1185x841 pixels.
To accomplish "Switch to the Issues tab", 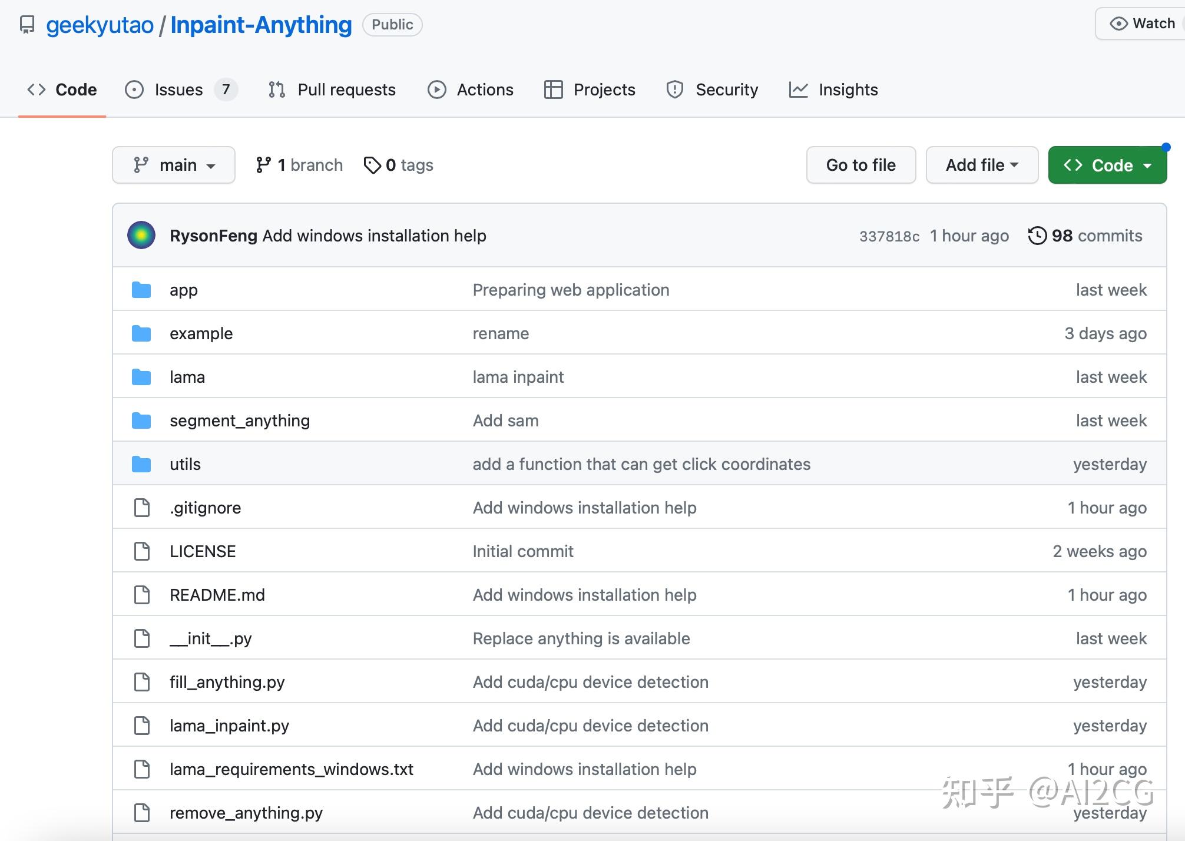I will point(178,90).
